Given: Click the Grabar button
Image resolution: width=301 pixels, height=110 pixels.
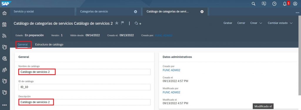Looking at the screenshot, I should click(228, 23).
